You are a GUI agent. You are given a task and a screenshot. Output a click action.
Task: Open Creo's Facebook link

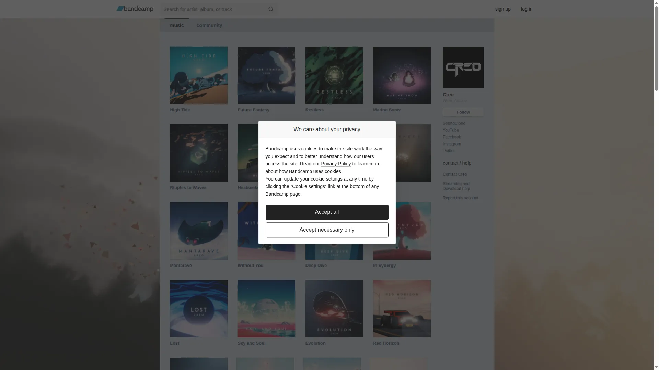point(452,137)
